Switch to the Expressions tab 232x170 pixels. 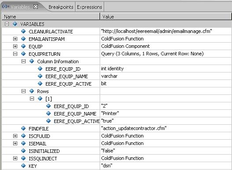(89, 7)
